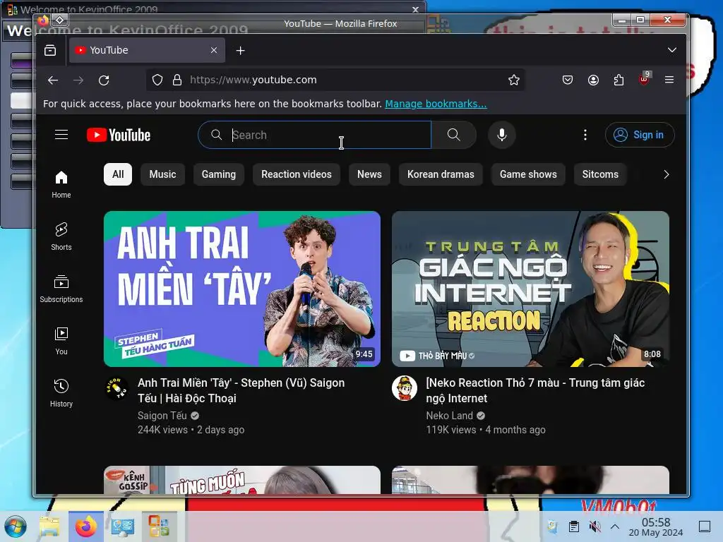The image size is (723, 542).
Task: Open the Stephen (Vũ) Saigon Tếu video title
Action: pos(241,390)
